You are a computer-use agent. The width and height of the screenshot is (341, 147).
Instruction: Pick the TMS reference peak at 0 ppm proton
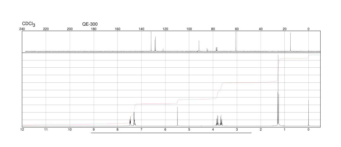coord(308,113)
